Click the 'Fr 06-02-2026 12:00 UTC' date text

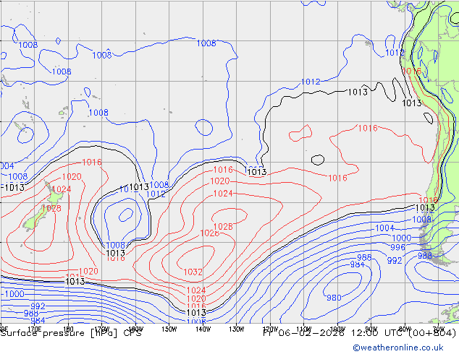[x=334, y=333]
